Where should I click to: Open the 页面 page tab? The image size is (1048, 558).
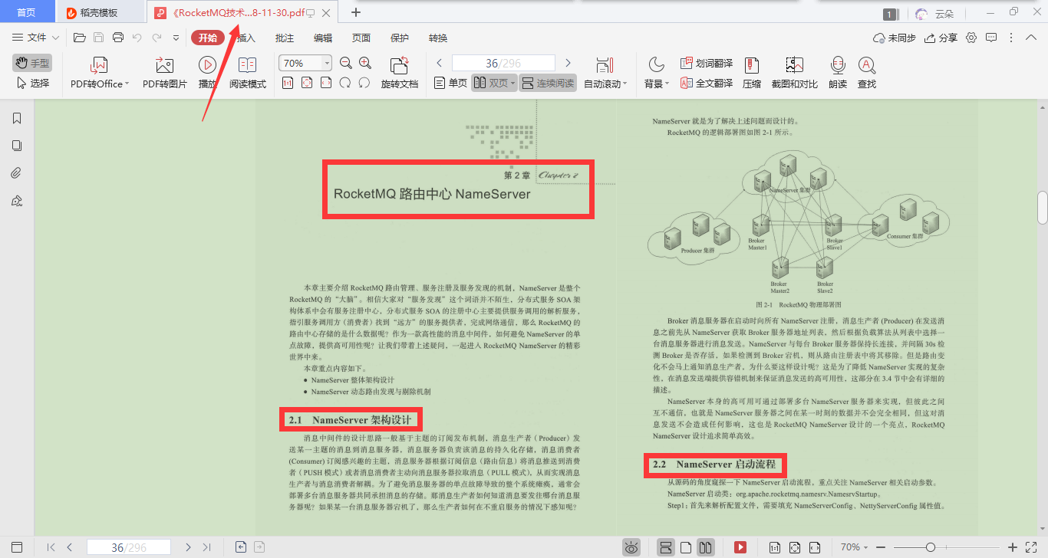click(361, 38)
